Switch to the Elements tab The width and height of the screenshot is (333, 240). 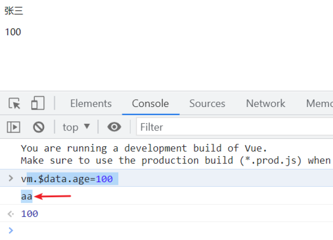91,103
